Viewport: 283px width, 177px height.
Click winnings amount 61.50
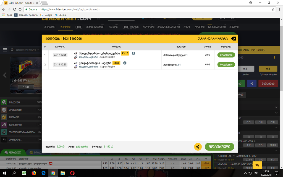(108, 147)
